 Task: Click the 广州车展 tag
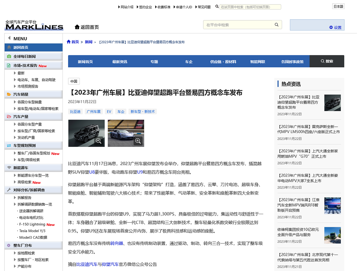point(94,112)
